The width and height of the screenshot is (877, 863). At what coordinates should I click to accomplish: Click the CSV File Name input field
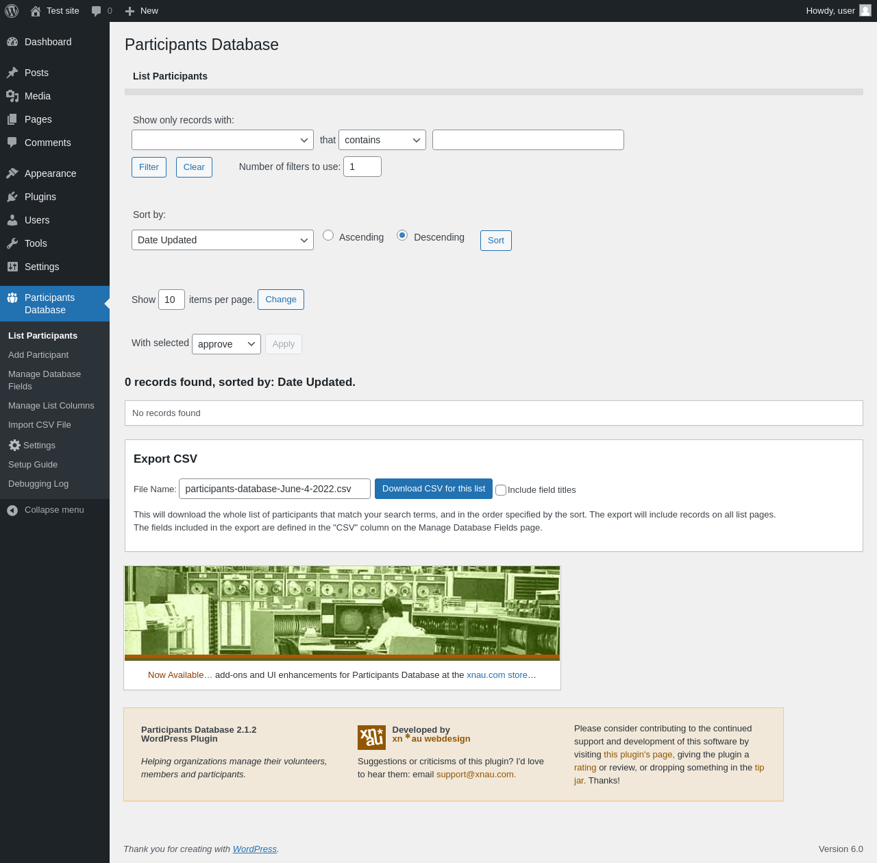[x=275, y=489]
